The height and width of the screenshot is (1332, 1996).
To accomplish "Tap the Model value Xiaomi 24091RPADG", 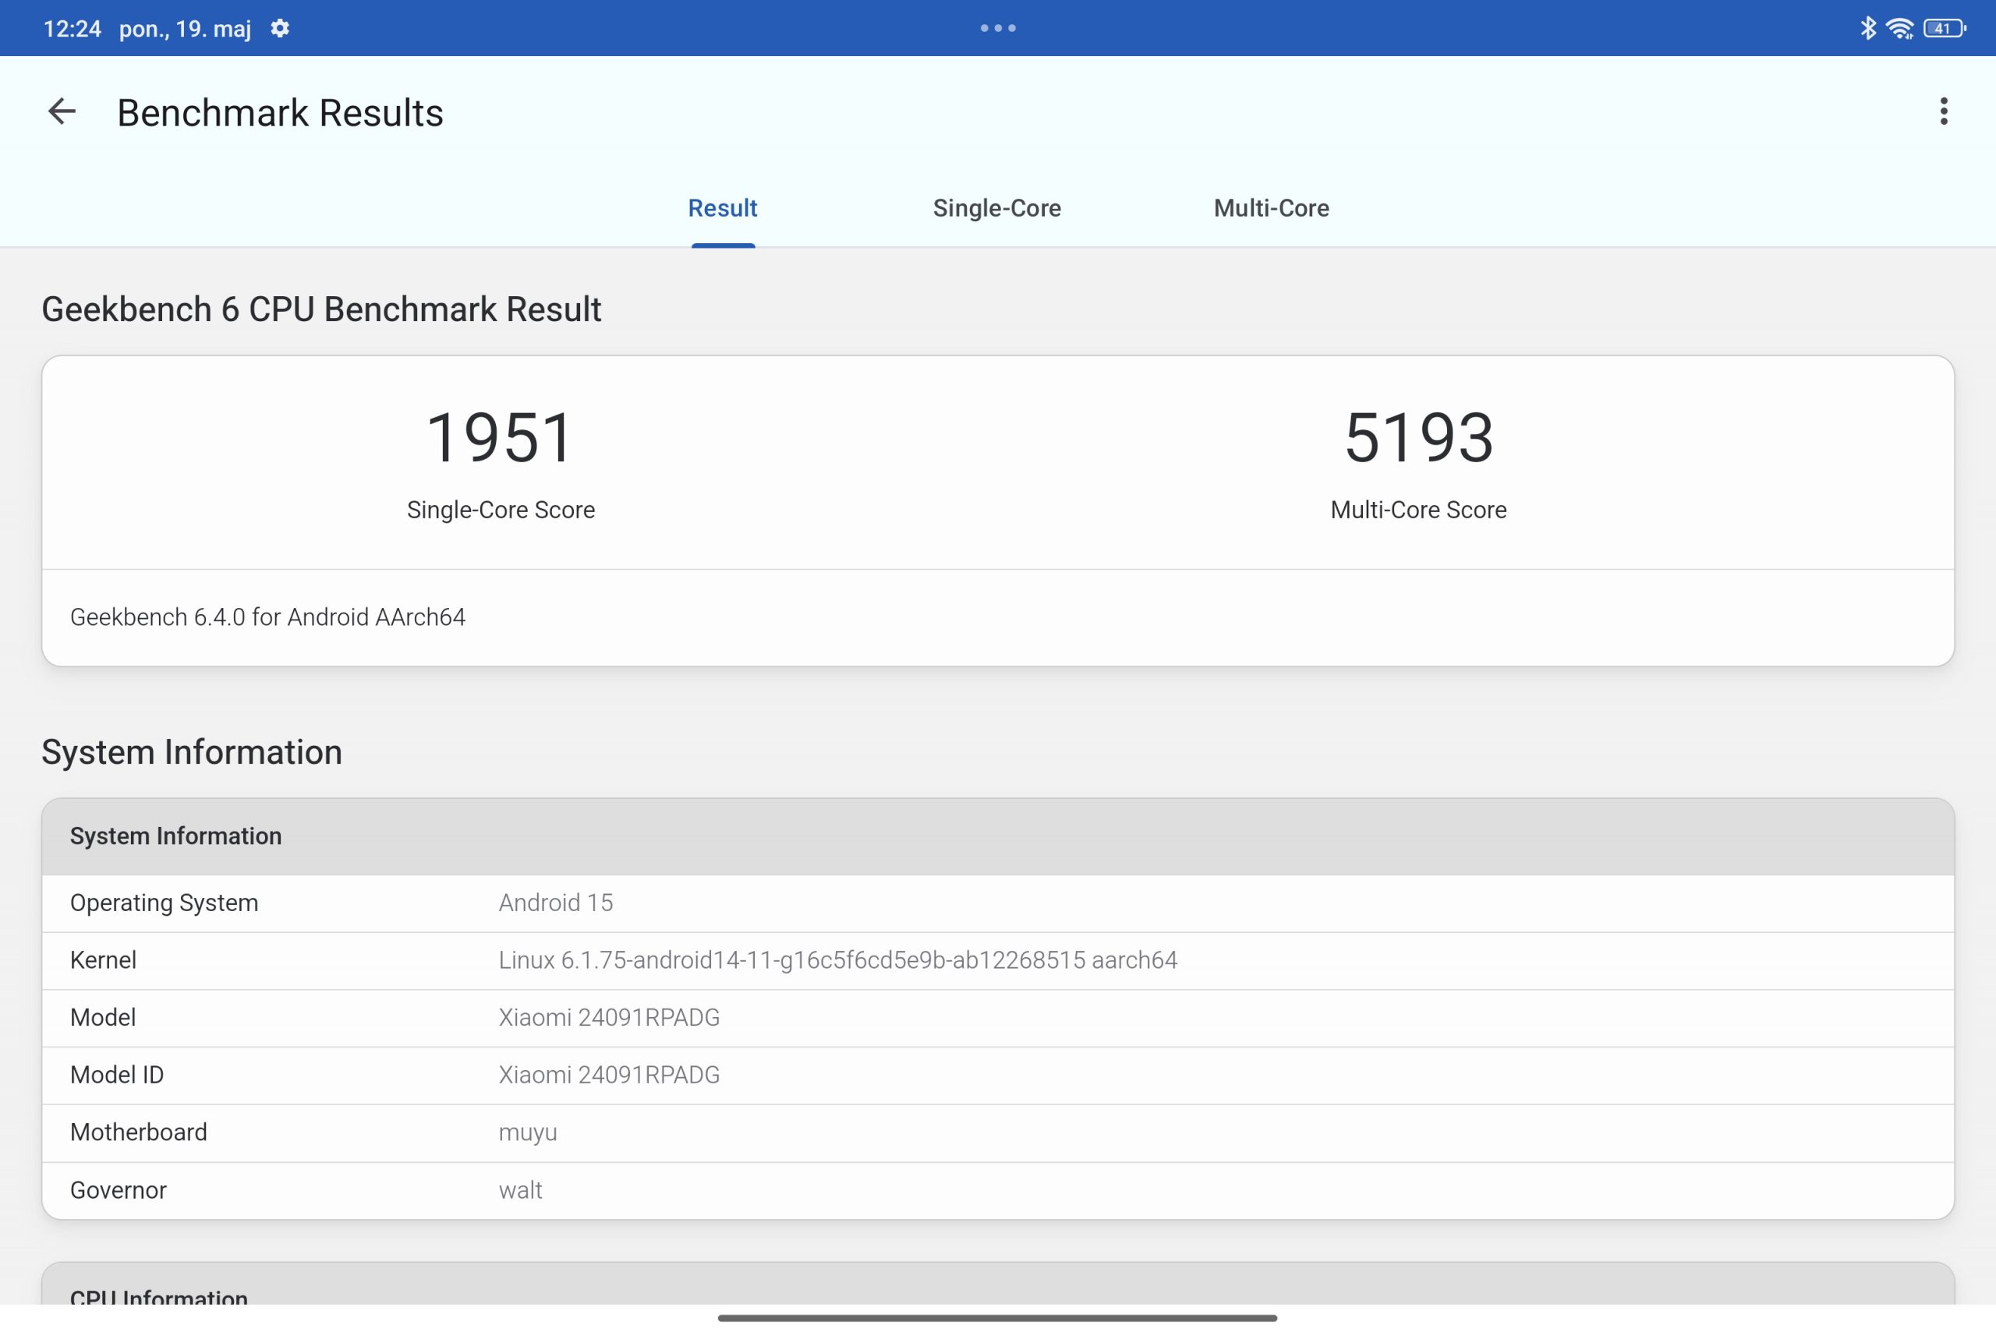I will pos(609,1018).
